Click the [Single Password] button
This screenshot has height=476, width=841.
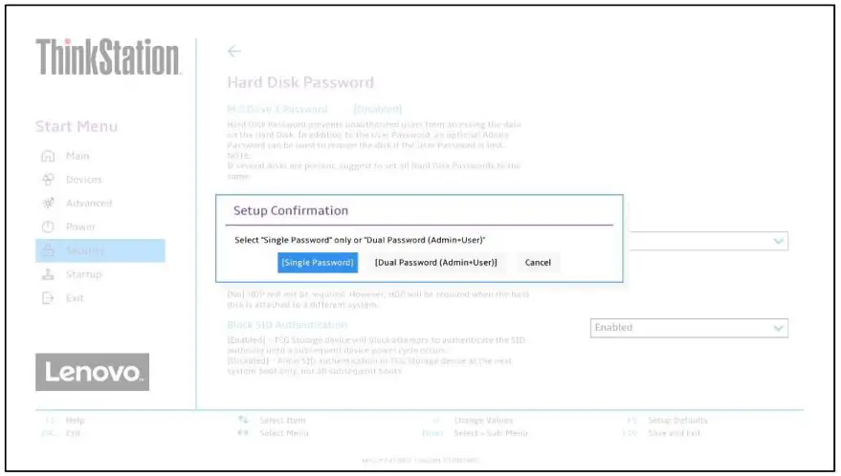[x=318, y=263]
